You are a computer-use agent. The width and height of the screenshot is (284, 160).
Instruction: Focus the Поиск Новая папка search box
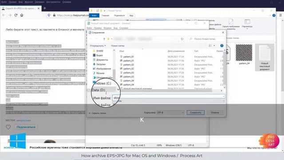click(206, 39)
